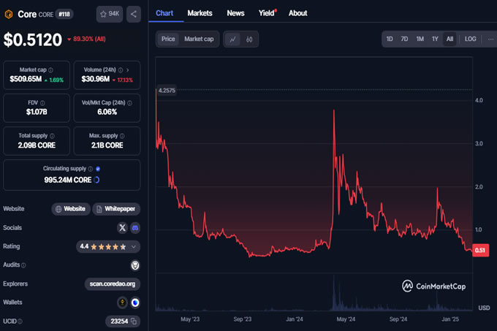Open Core's X (Twitter) social link

(x=122, y=227)
